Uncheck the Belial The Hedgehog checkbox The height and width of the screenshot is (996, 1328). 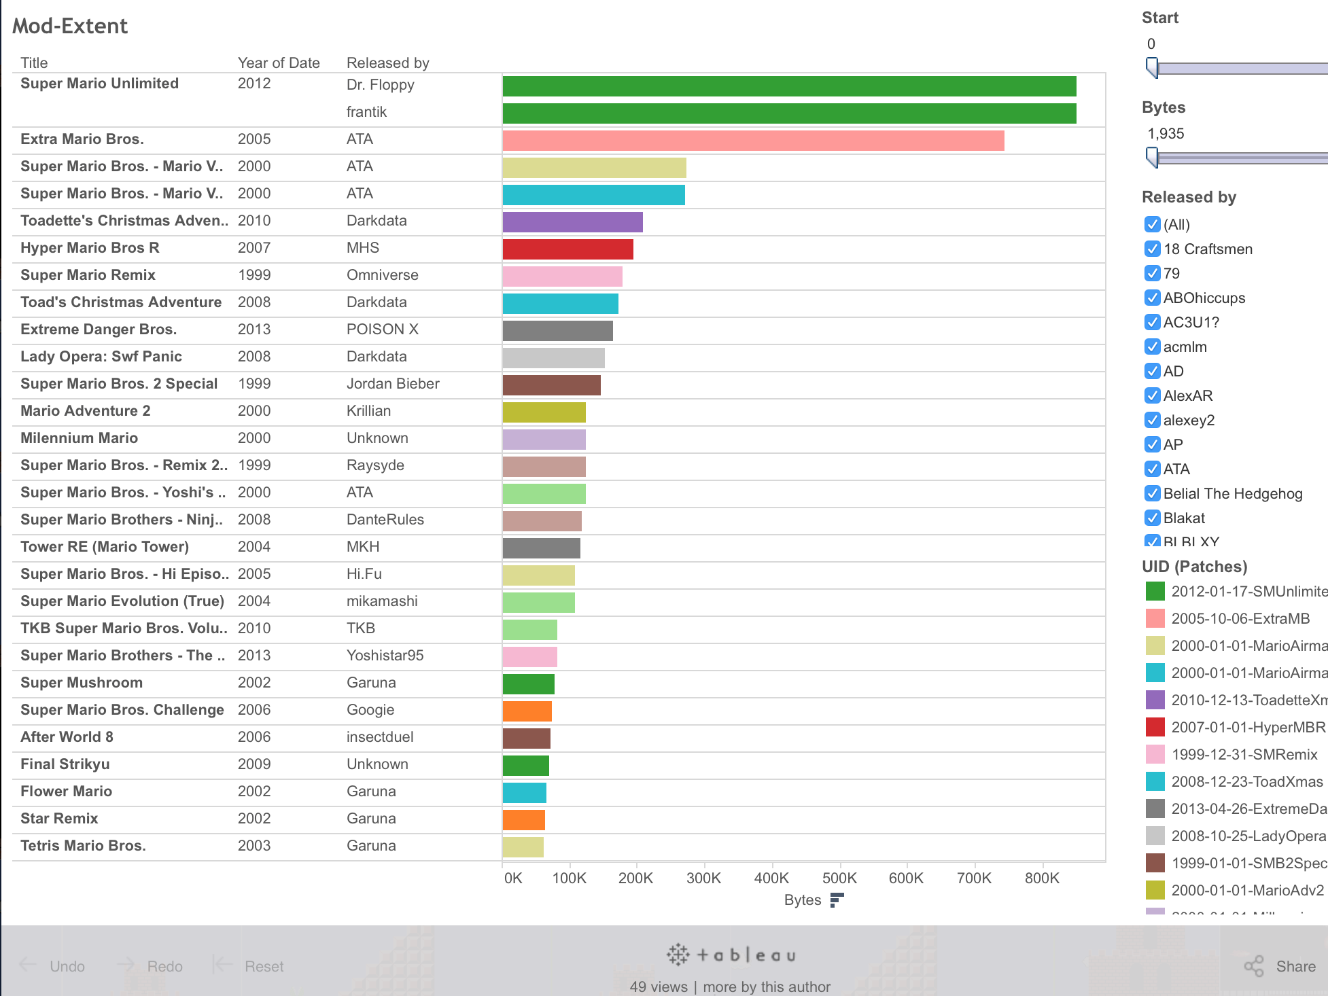pyautogui.click(x=1152, y=493)
